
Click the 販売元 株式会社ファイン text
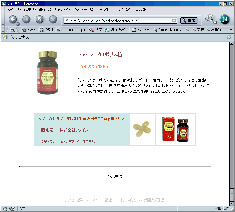click(65, 130)
